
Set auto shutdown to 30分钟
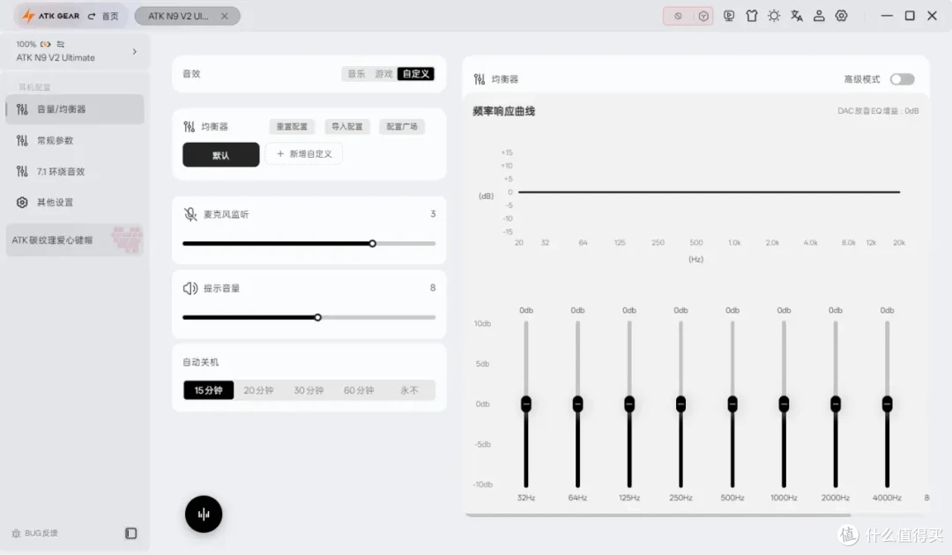tap(309, 390)
